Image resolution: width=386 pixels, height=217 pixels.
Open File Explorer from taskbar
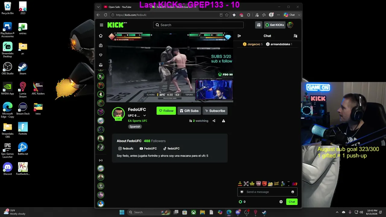click(x=202, y=212)
